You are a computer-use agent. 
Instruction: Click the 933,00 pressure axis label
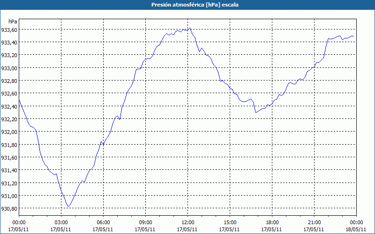coord(9,68)
